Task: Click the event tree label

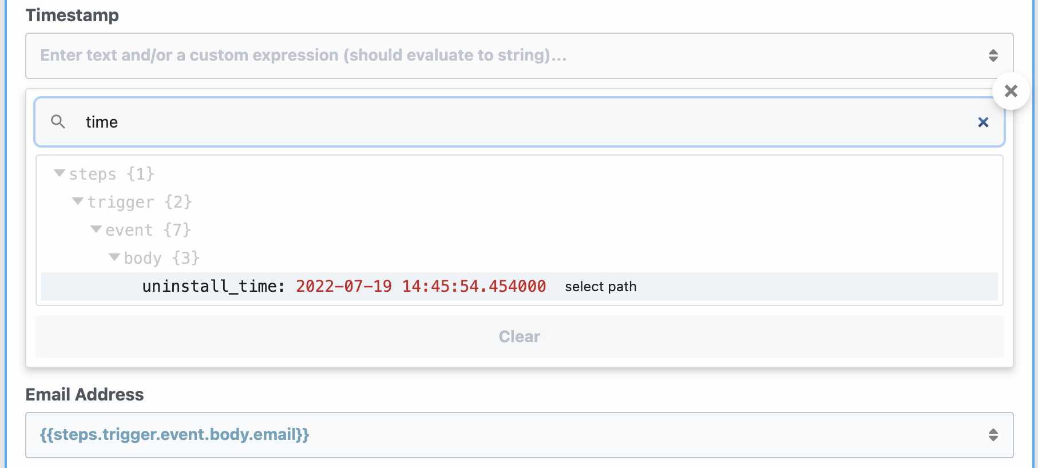Action: pyautogui.click(x=129, y=230)
